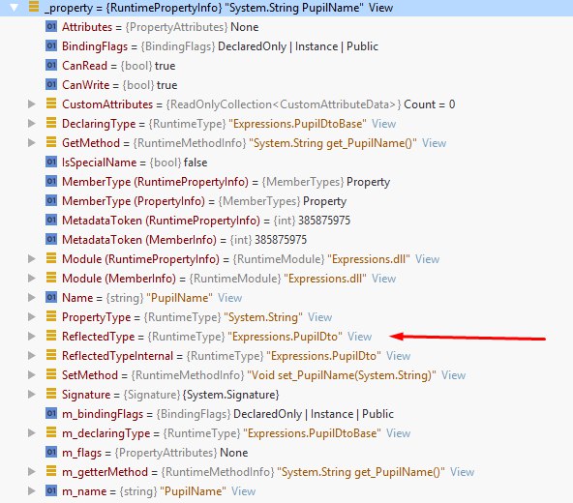Click the CustomAttributes object icon
This screenshot has height=503, width=573.
pyautogui.click(x=51, y=104)
